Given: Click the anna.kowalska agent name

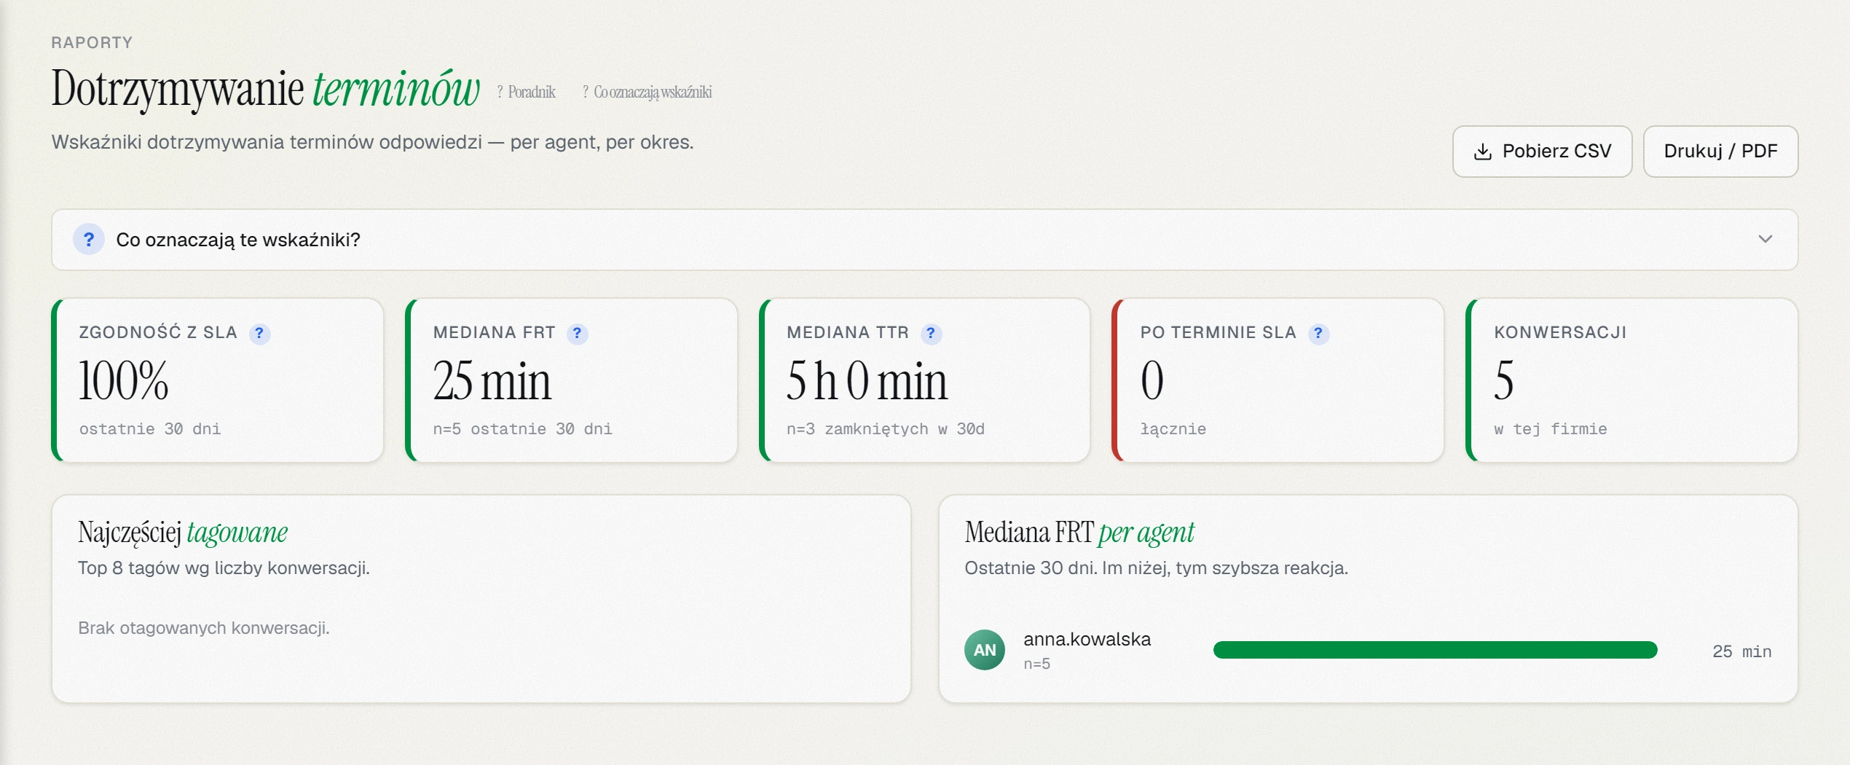Looking at the screenshot, I should 1087,639.
